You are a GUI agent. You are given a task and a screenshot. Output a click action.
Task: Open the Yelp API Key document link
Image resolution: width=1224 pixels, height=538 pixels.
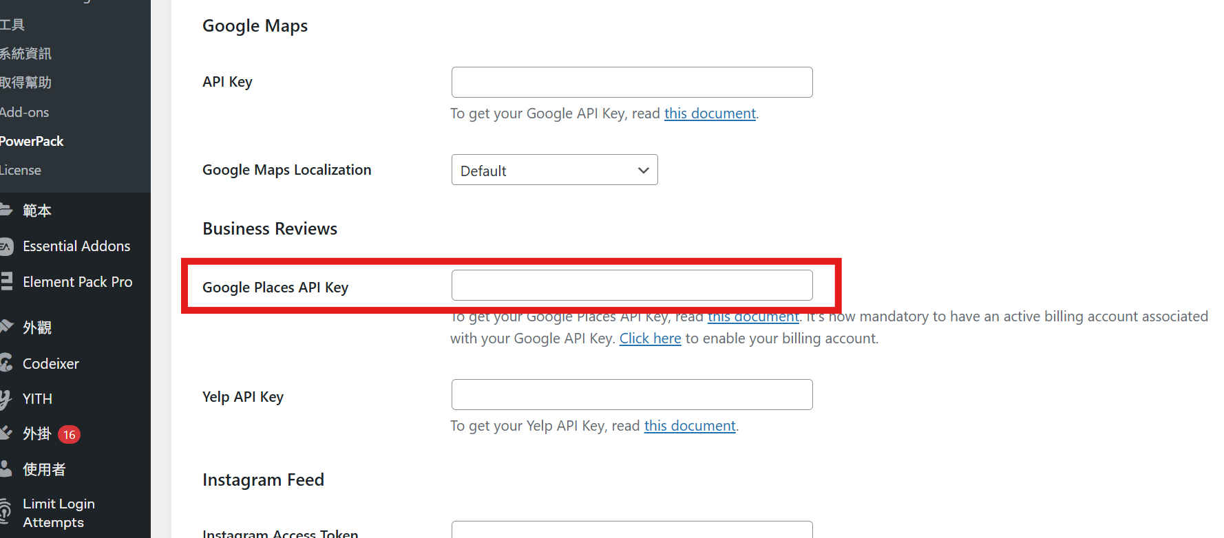tap(690, 426)
